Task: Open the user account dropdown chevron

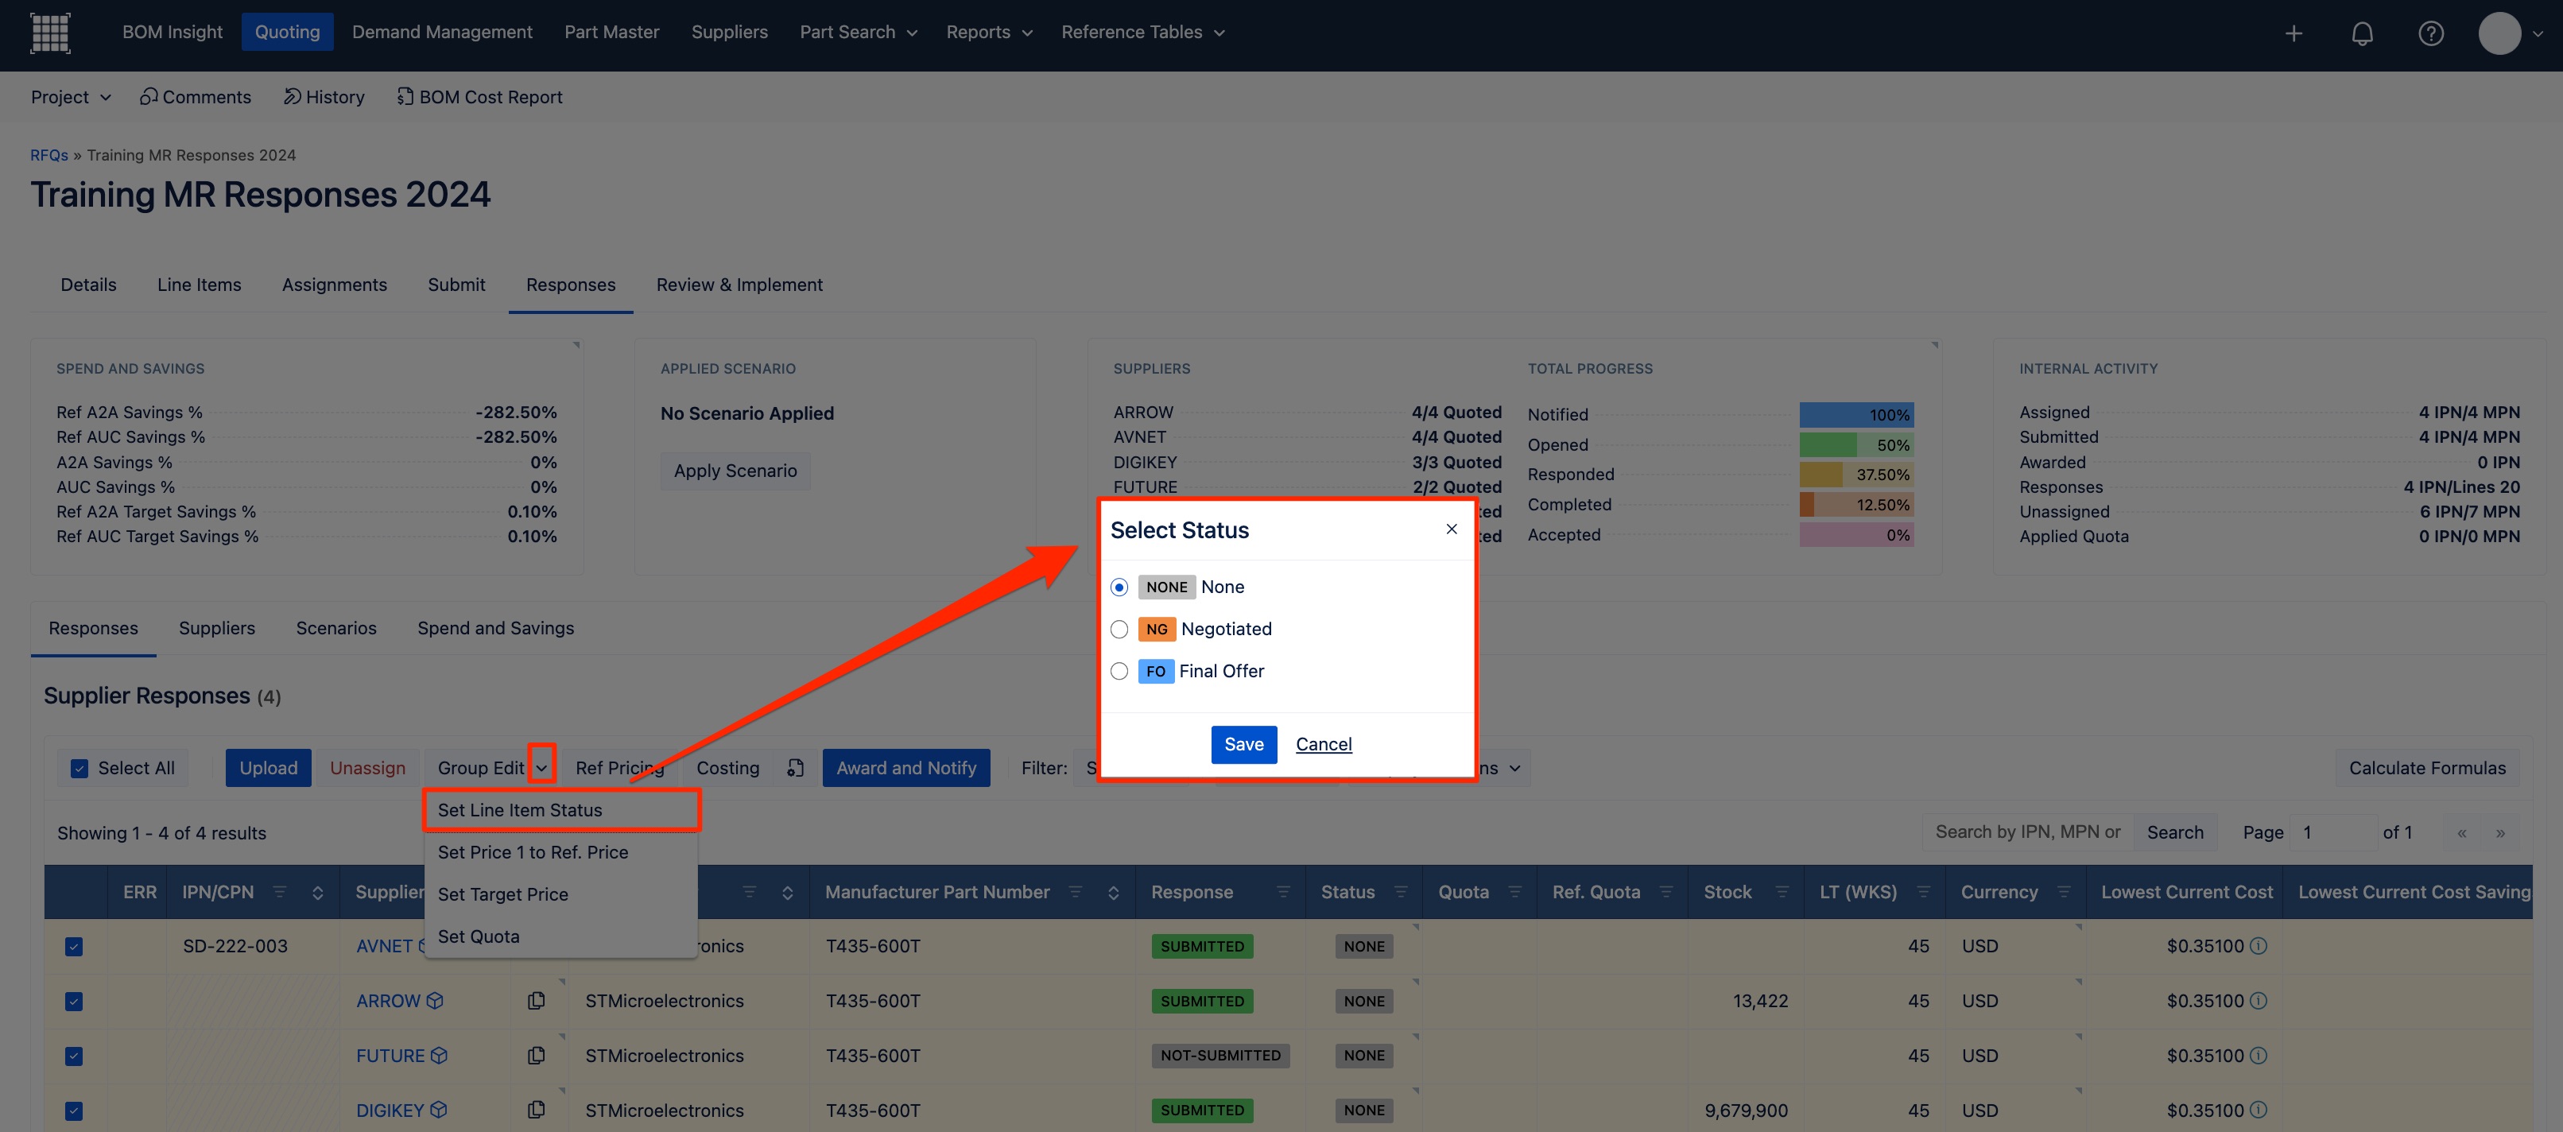Action: pyautogui.click(x=2538, y=33)
